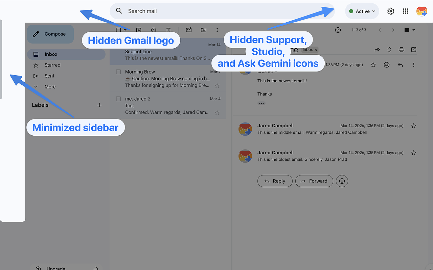433x270 pixels.
Task: Select the Report spam icon
Action: 153,30
